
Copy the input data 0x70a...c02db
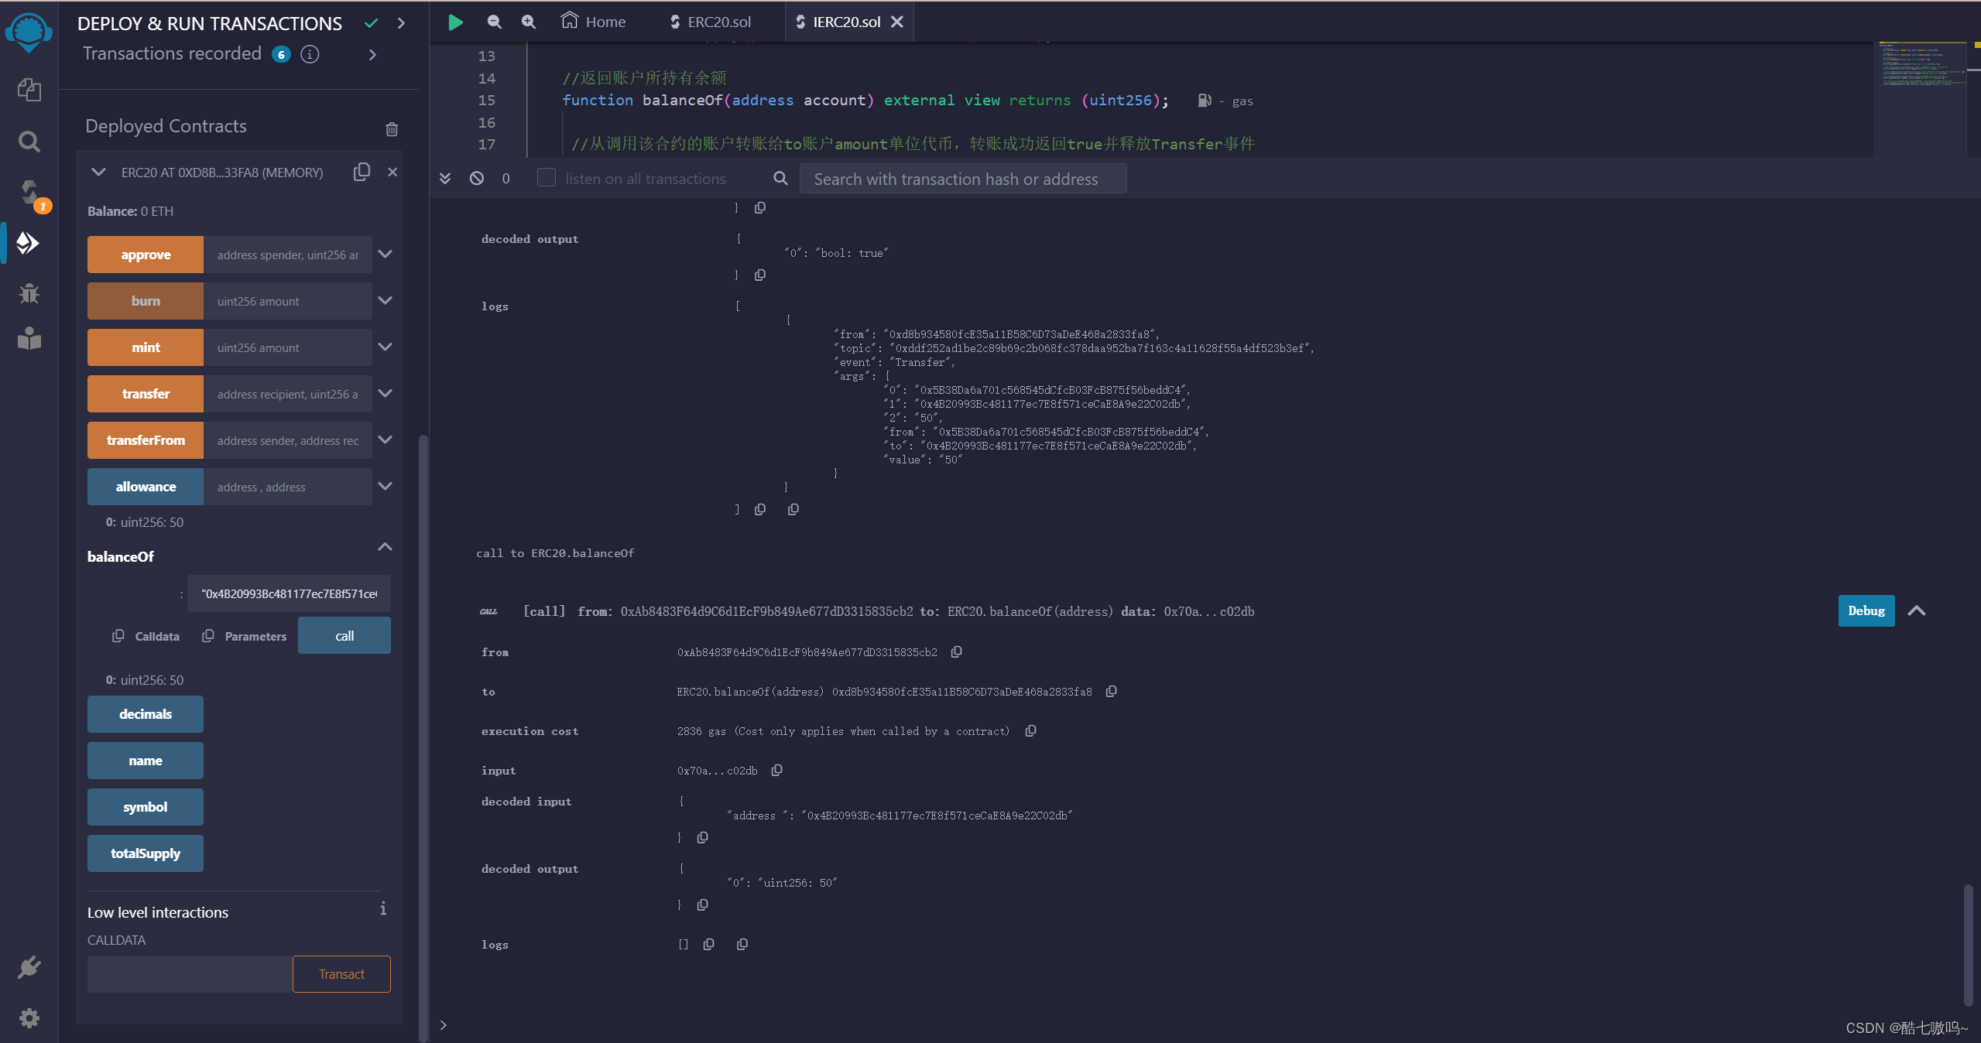click(x=776, y=771)
